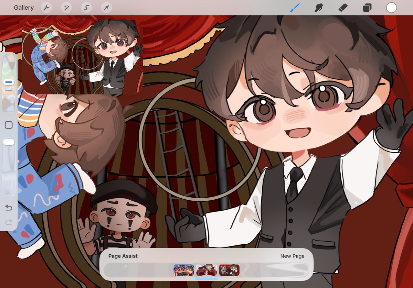413x288 pixels.
Task: Click the brush size slider handle
Action: tap(9, 82)
